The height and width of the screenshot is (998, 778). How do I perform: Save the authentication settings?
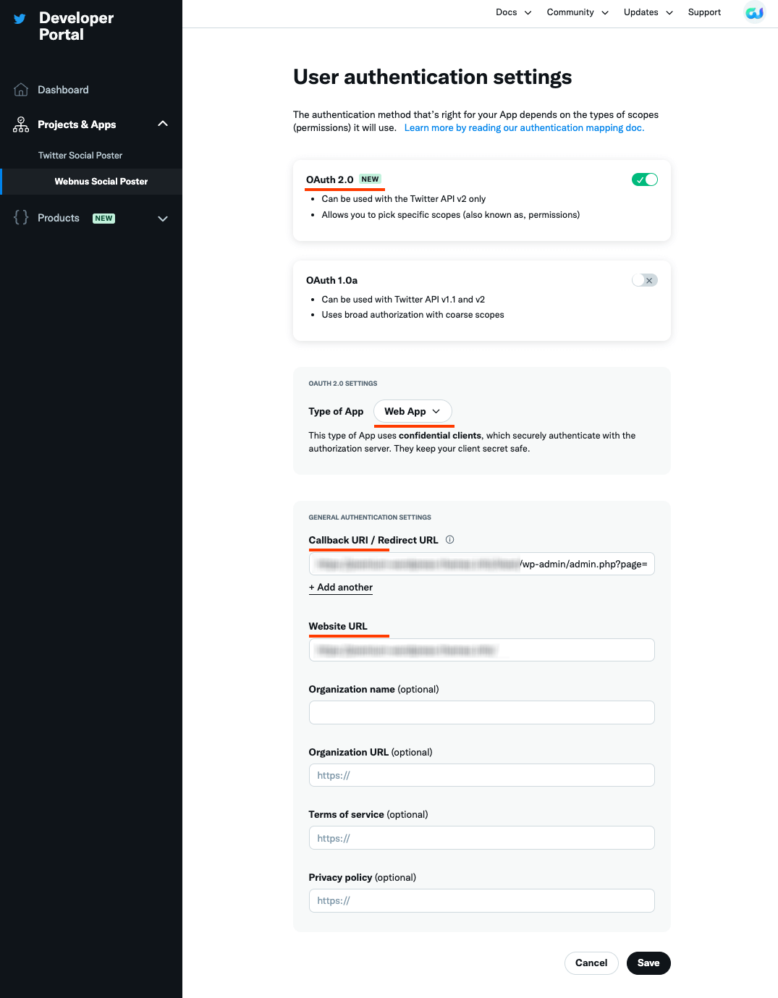pyautogui.click(x=648, y=963)
